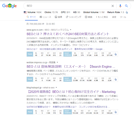Image resolution: width=134 pixels, height=118 pixels.
Task: Click the Google logo
Action: tap(9, 6)
